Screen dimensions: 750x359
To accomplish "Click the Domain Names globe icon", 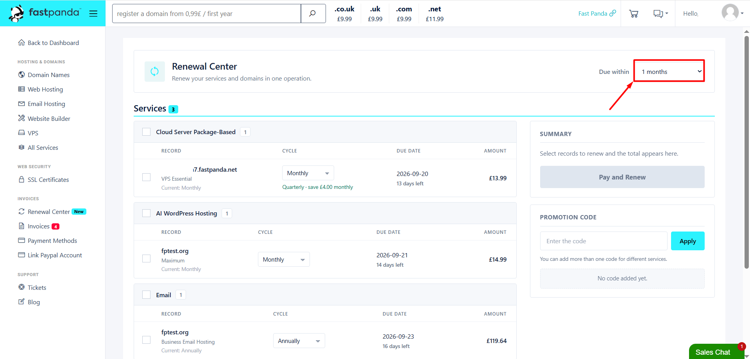I will (x=21, y=75).
